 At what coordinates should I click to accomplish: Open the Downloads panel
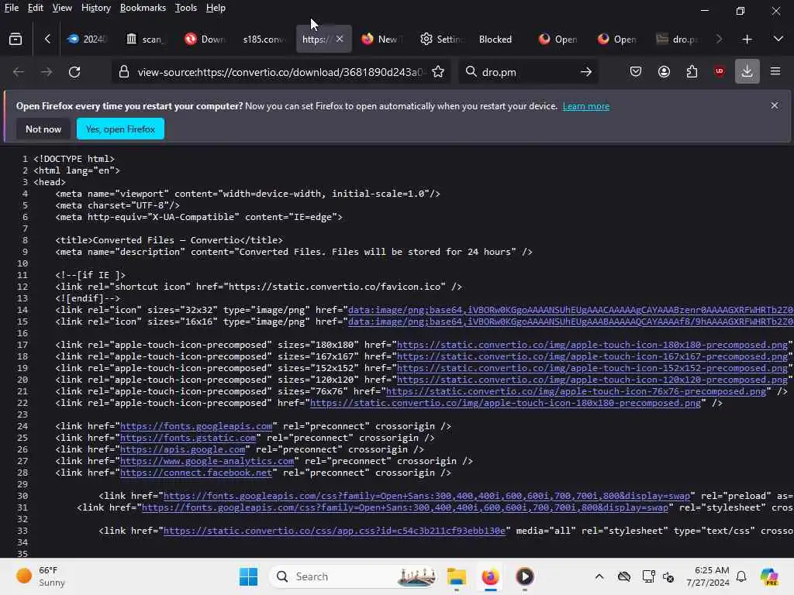coord(747,71)
